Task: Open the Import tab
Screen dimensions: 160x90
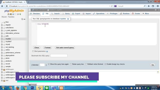Action: pyautogui.click(x=87, y=13)
